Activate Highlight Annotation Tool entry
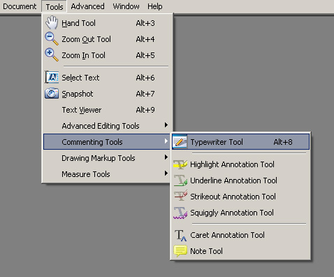 pos(240,164)
